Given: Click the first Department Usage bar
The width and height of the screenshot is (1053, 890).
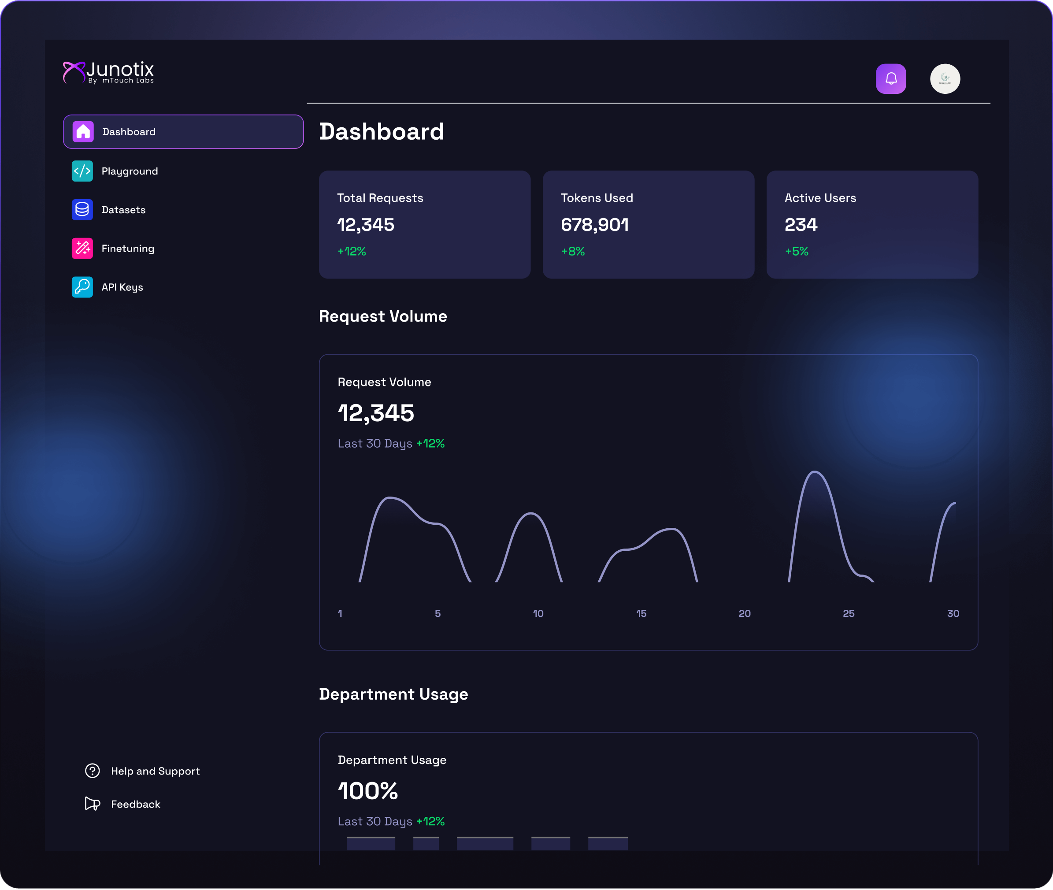Looking at the screenshot, I should (371, 843).
